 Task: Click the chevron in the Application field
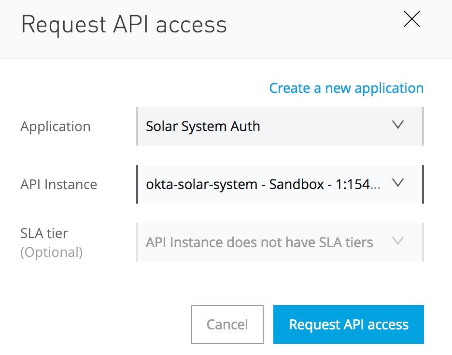coord(397,125)
